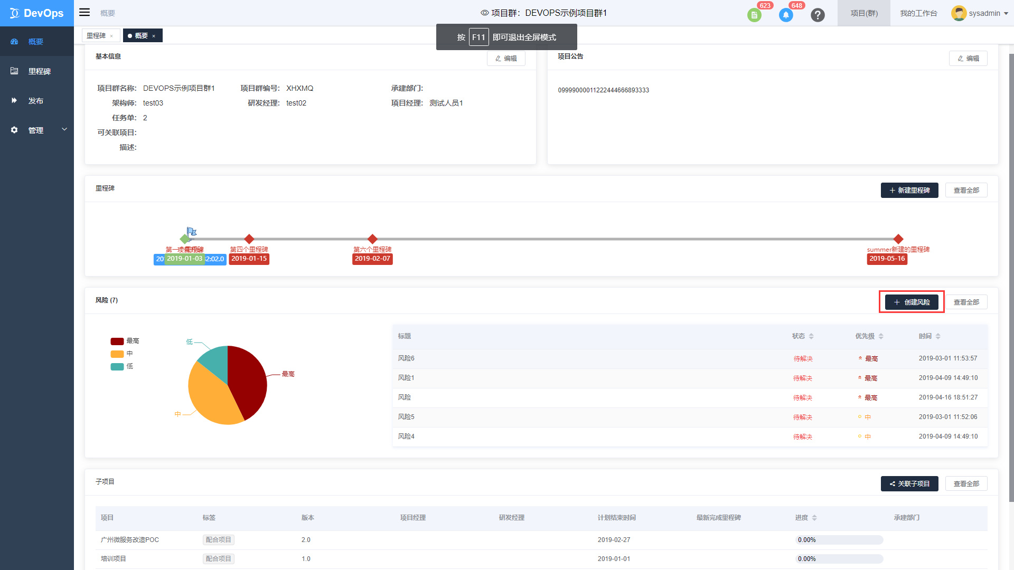Click project manager 测试人员1 link
Viewport: 1014px width, 570px height.
pos(446,103)
